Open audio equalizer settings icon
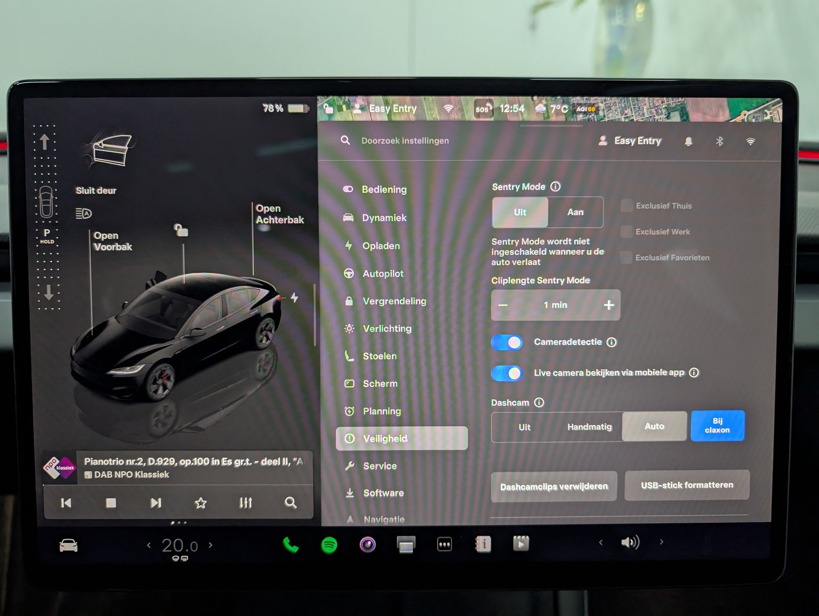The image size is (819, 616). pos(245,503)
